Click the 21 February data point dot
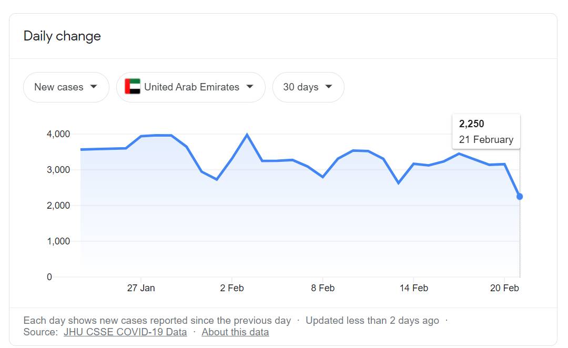Image resolution: width=568 pixels, height=348 pixels. coord(520,197)
